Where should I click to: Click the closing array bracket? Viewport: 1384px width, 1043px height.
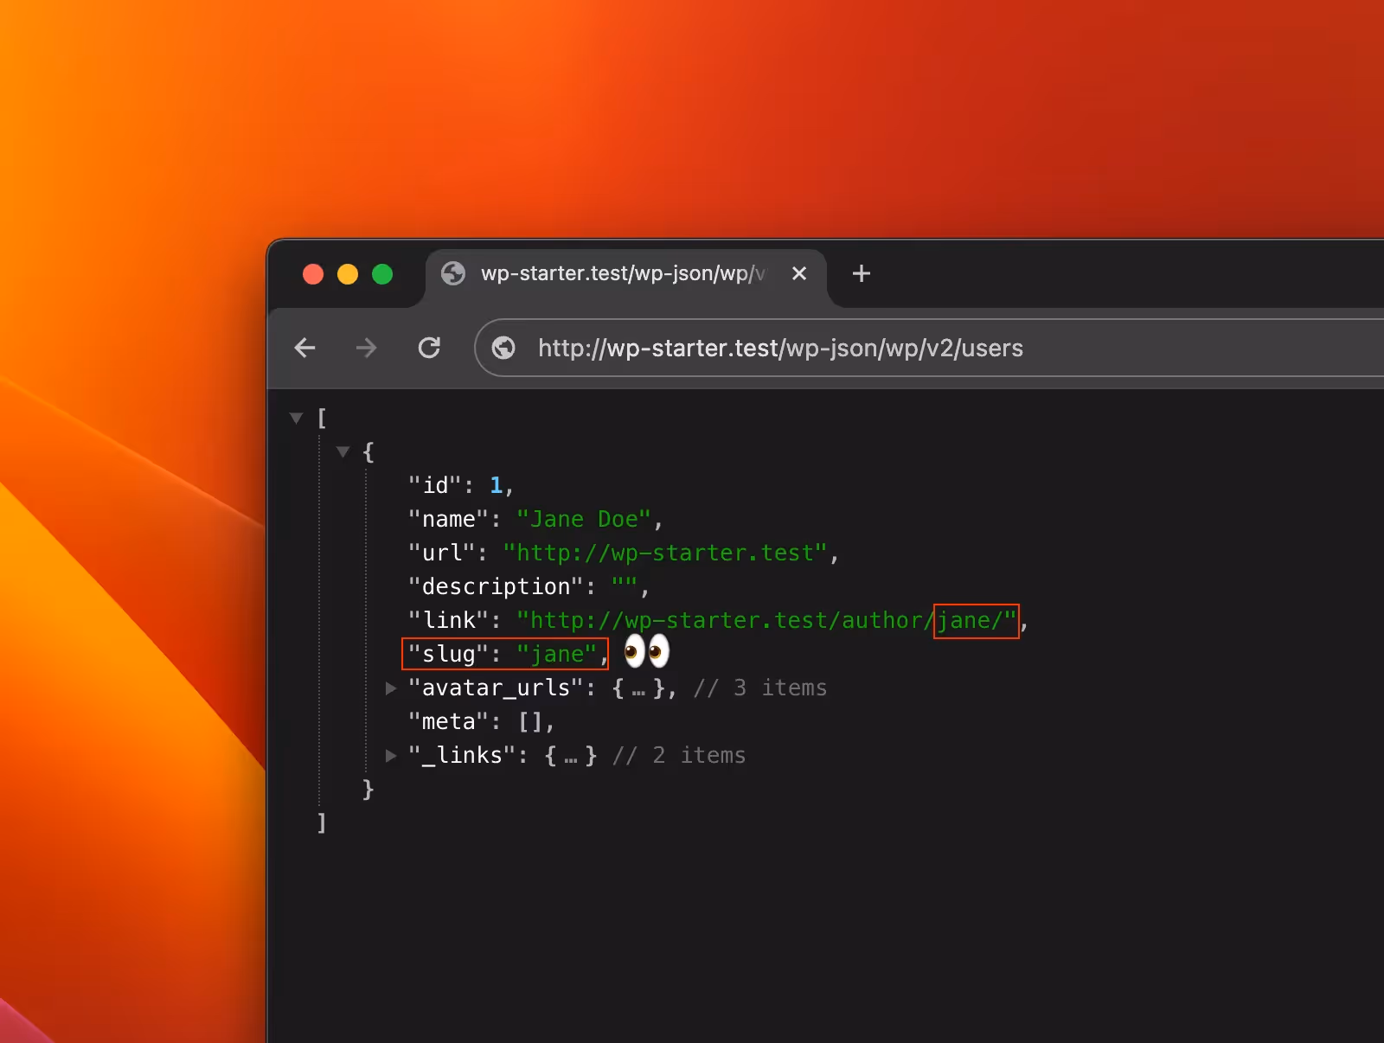322,822
